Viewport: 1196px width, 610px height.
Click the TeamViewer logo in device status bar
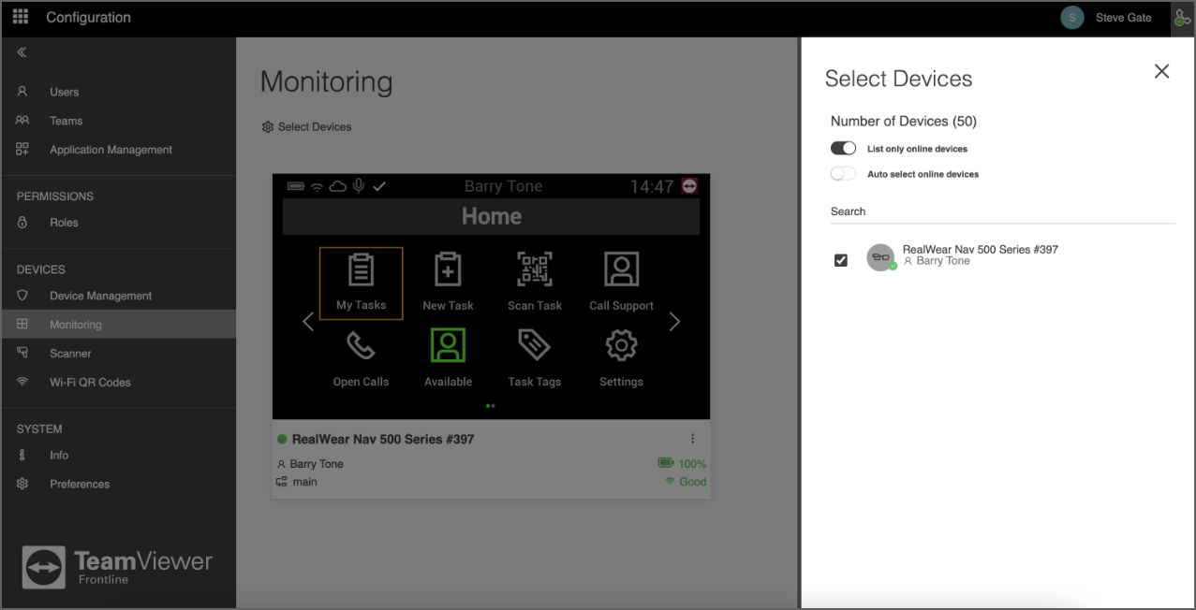tap(690, 186)
